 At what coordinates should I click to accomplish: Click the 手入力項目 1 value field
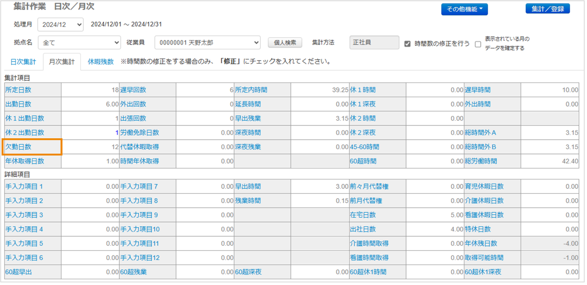click(x=90, y=186)
